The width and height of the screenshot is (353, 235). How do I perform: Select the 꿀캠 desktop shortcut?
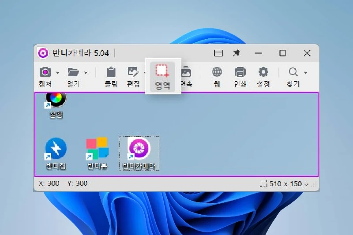(x=56, y=106)
